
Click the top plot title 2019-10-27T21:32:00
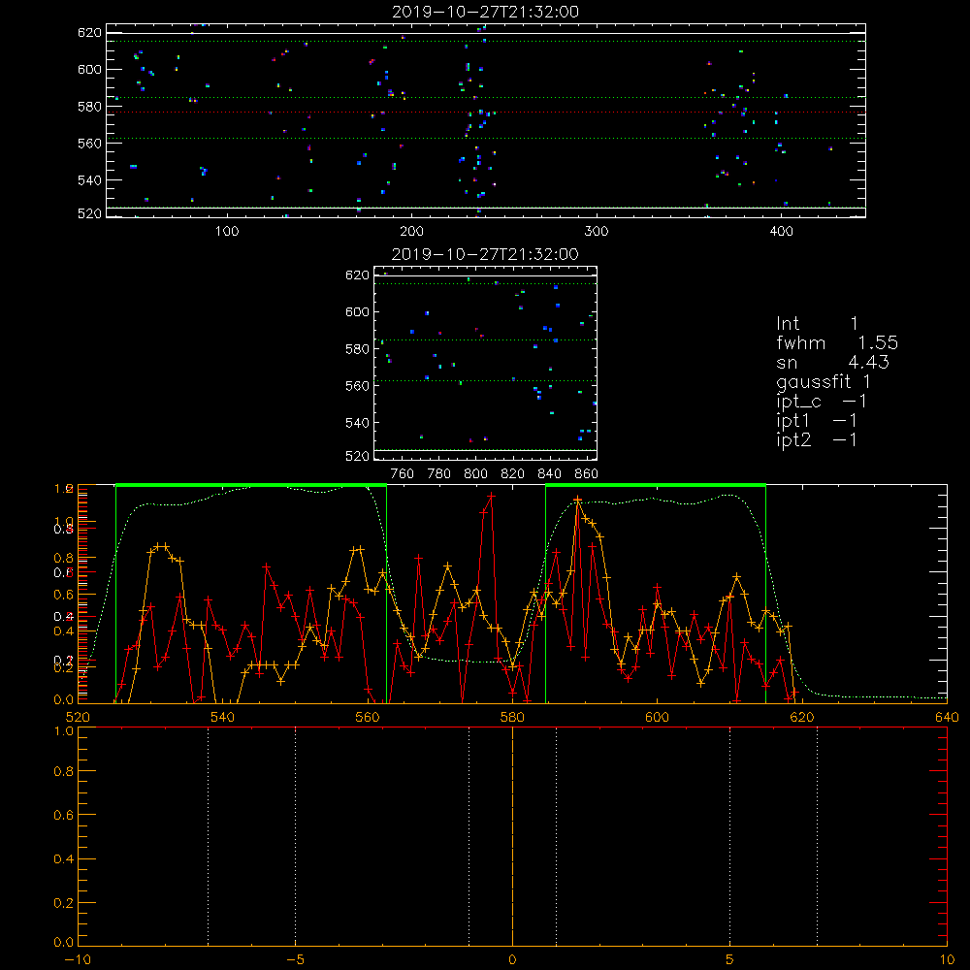[485, 12]
